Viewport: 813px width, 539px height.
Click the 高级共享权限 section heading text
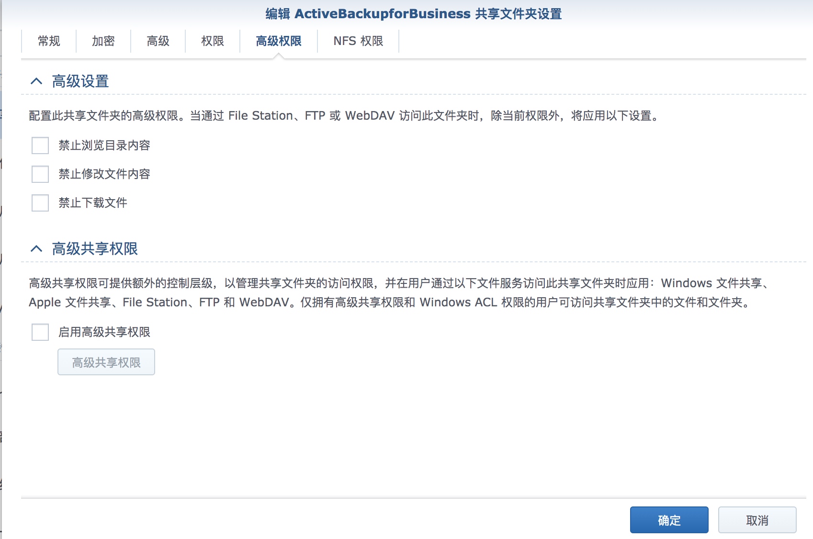(x=95, y=249)
